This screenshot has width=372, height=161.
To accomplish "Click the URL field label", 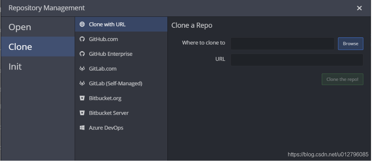I will [220, 59].
